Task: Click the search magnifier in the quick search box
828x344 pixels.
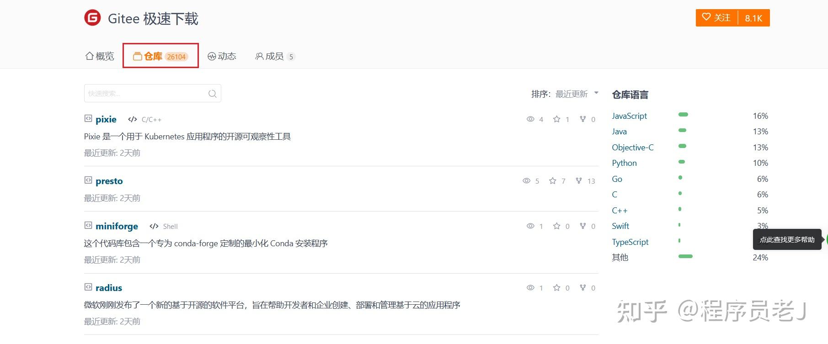Action: pos(212,93)
